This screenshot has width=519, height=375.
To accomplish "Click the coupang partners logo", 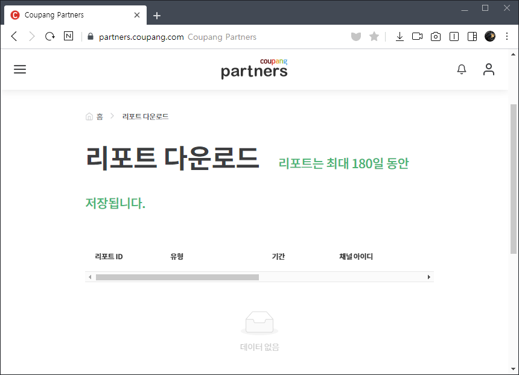I will click(x=254, y=69).
